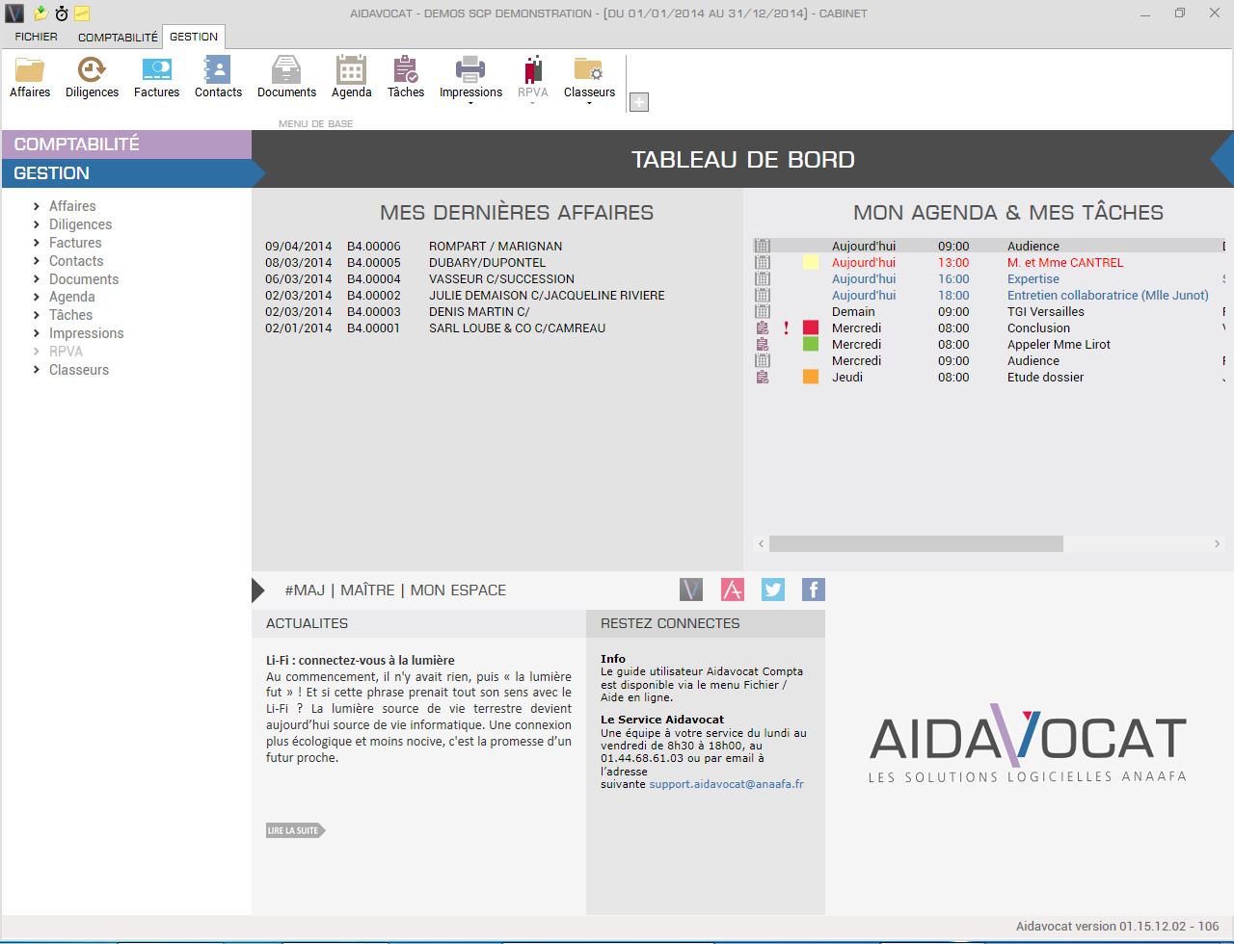1234x944 pixels.
Task: Open the Agenda toolbar icon
Action: tap(351, 69)
